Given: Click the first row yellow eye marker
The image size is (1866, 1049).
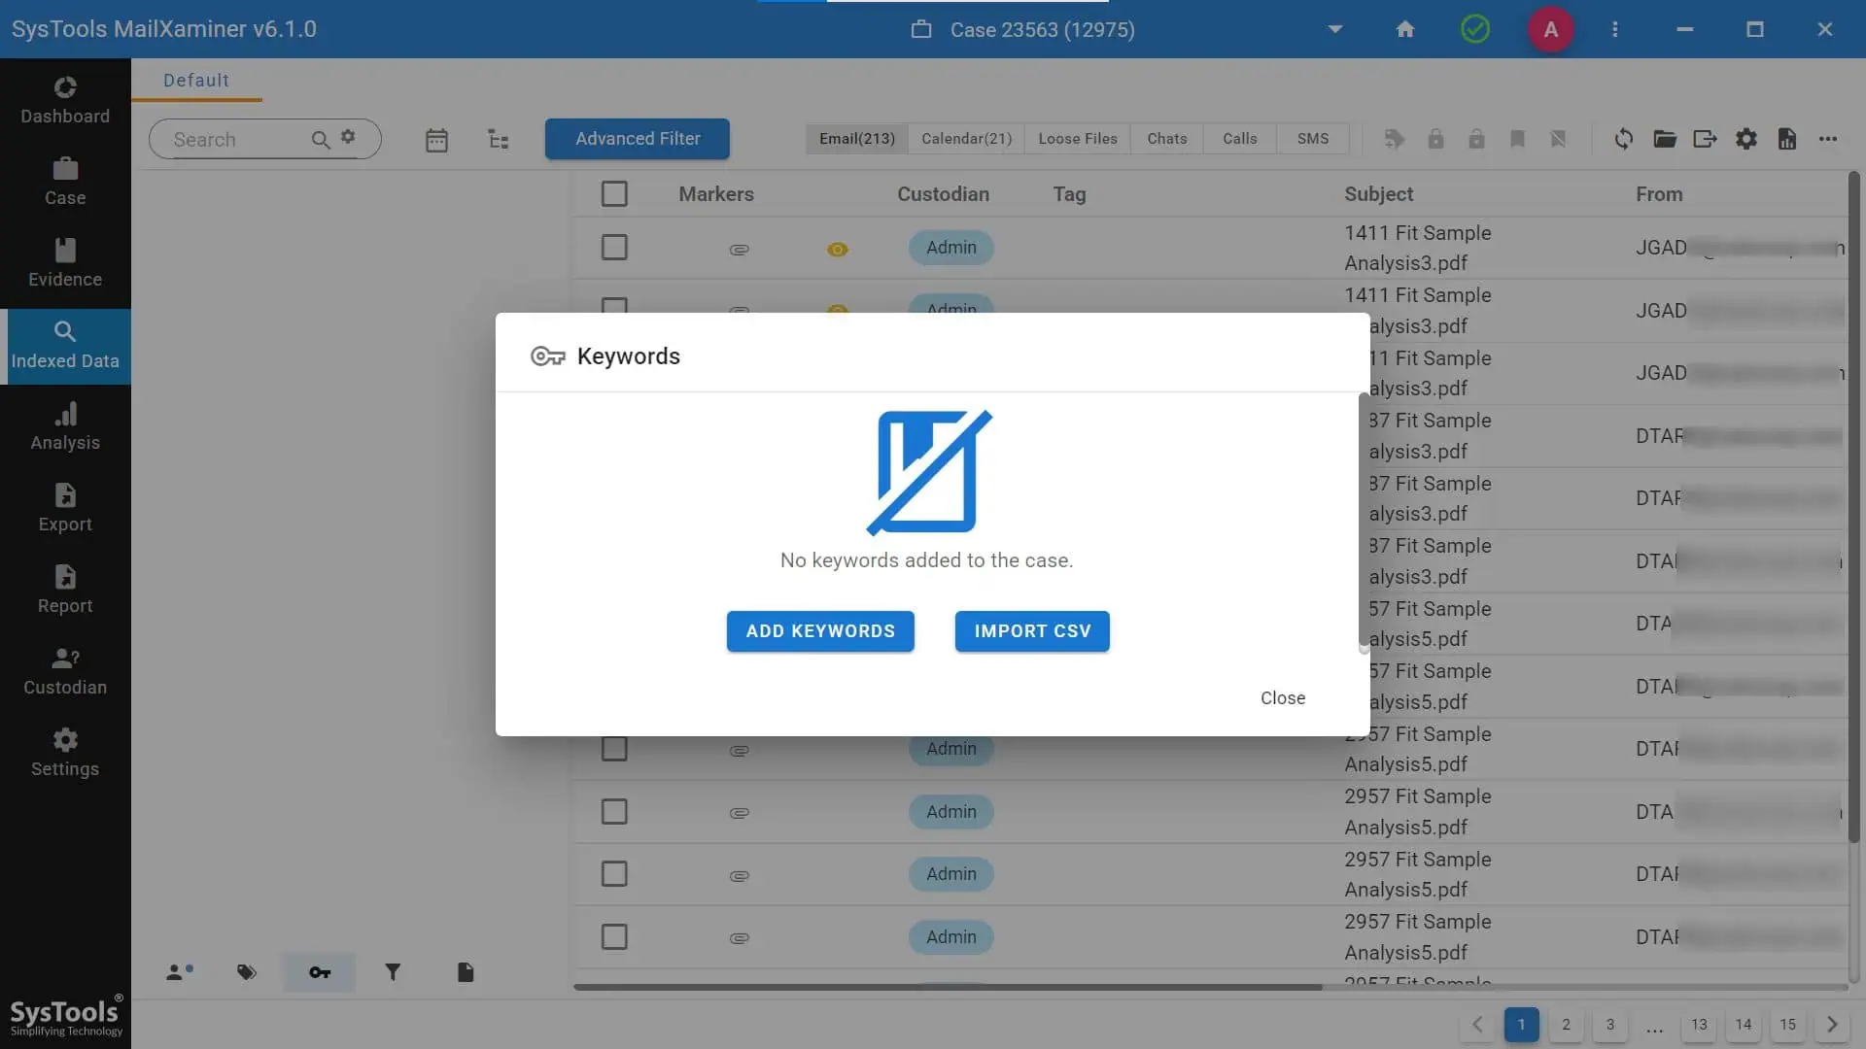Looking at the screenshot, I should click(837, 250).
